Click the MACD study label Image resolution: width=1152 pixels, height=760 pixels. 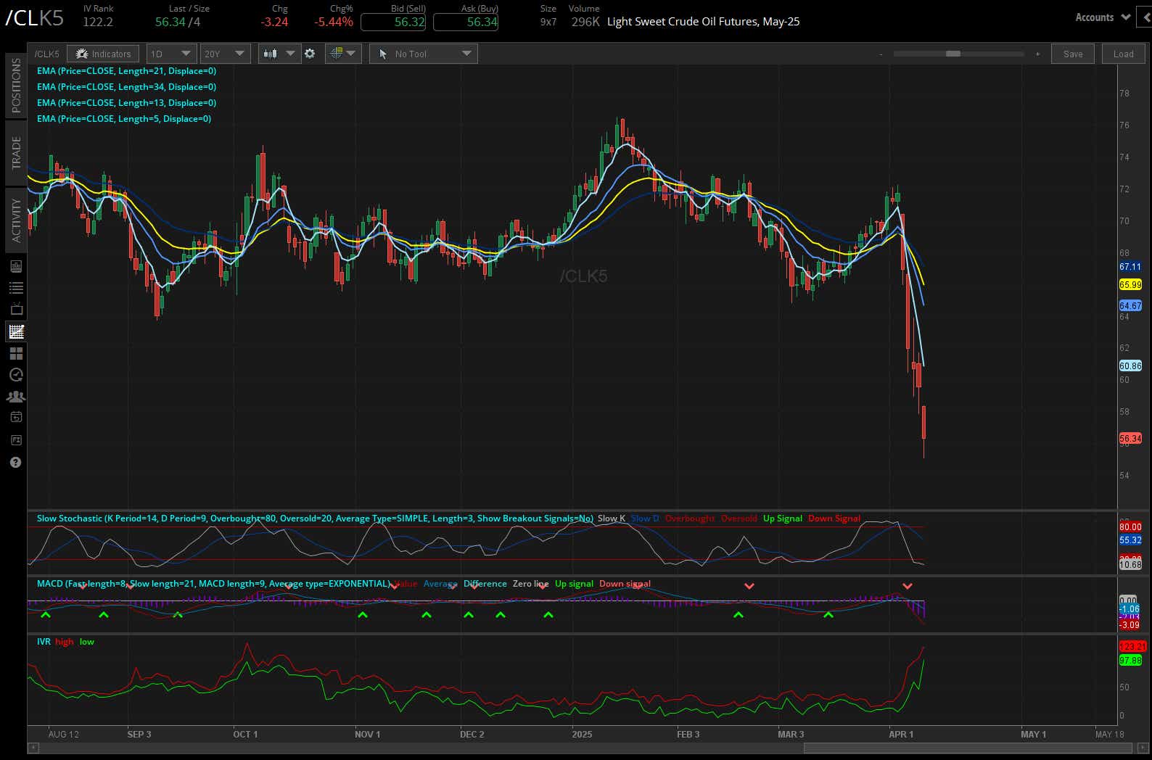[213, 584]
